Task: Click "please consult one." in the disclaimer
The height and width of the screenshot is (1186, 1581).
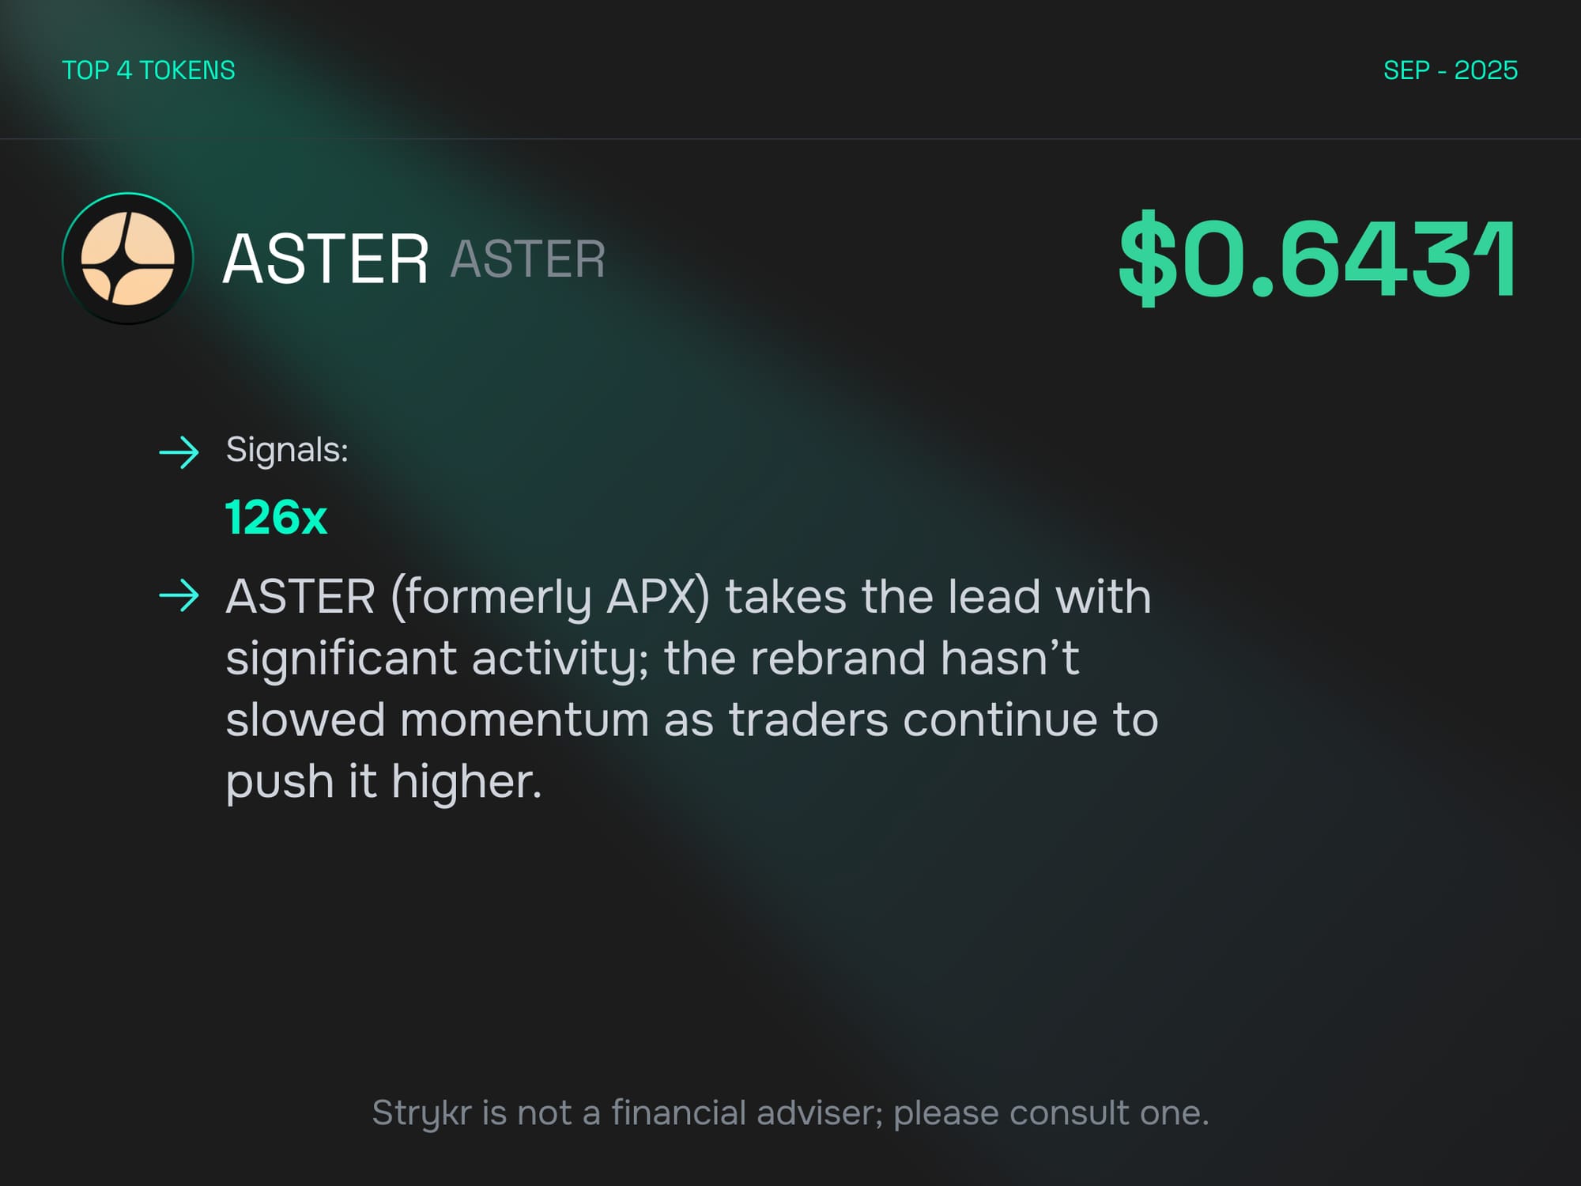Action: coord(1051,1113)
